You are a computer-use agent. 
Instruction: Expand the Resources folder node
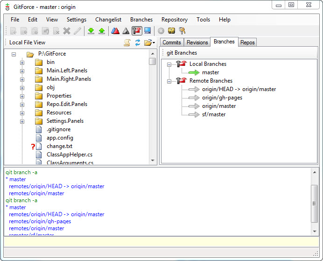click(22, 113)
